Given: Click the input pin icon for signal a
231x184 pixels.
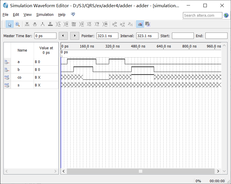Looking at the screenshot, I should tap(7, 62).
